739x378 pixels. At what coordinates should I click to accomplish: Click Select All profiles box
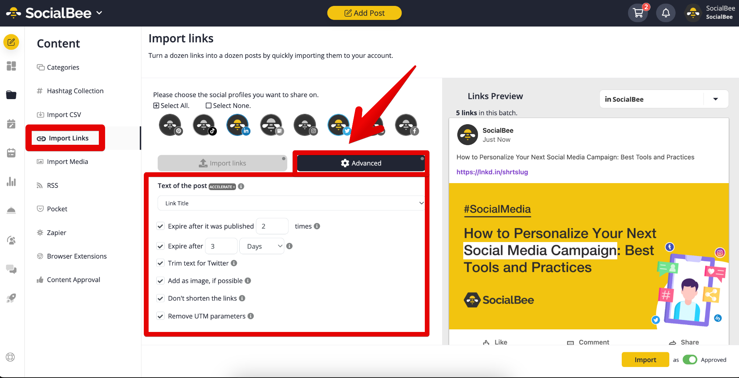(156, 106)
